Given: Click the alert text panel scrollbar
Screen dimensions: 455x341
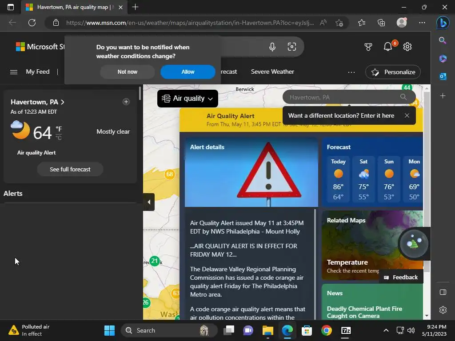Looking at the screenshot, I should (315, 264).
